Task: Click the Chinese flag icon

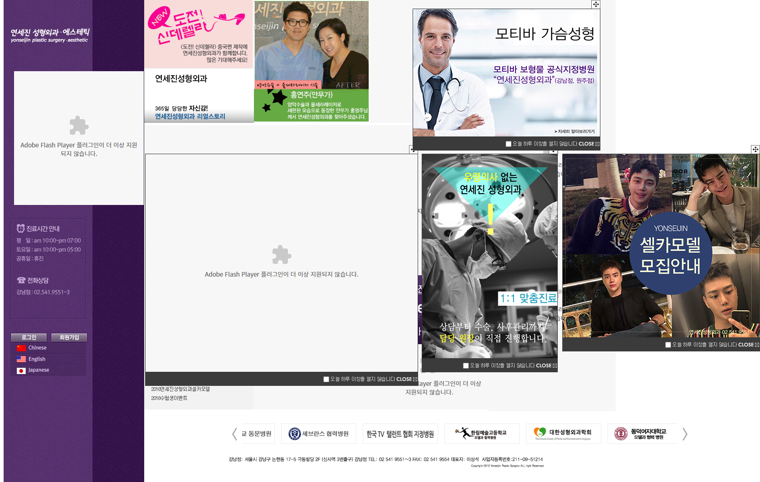Action: [x=21, y=348]
